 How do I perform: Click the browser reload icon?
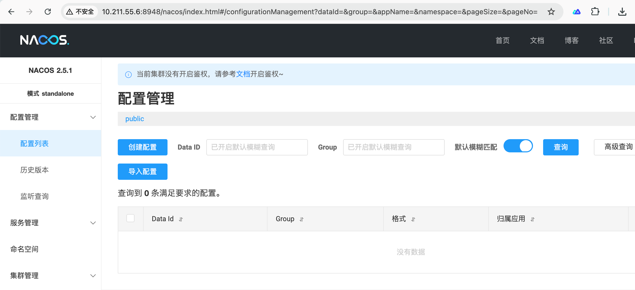48,12
